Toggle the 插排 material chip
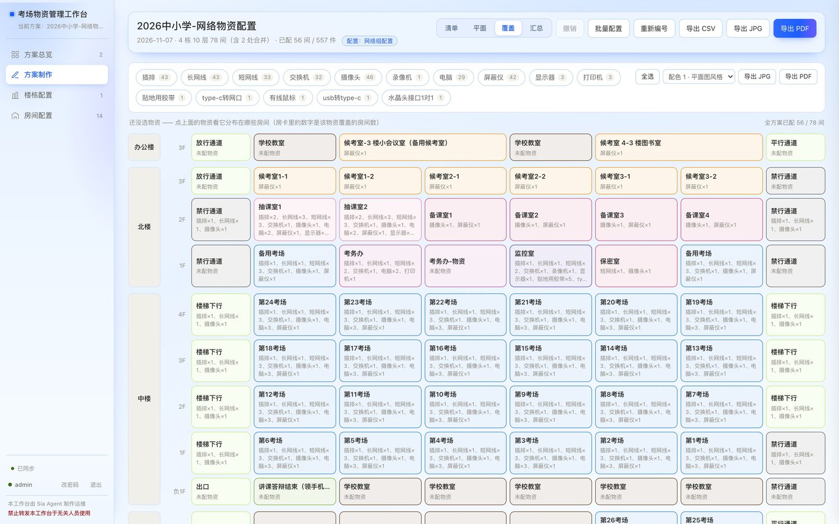 tap(156, 78)
